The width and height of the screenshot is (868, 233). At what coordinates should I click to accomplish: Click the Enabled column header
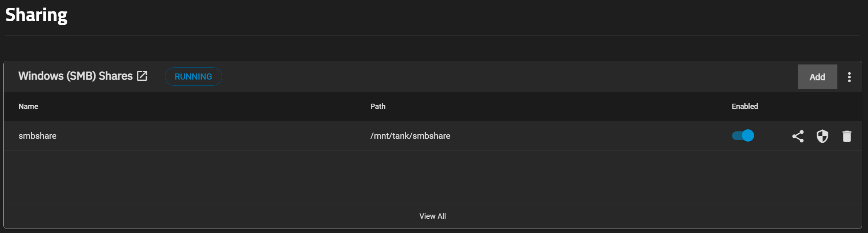745,106
